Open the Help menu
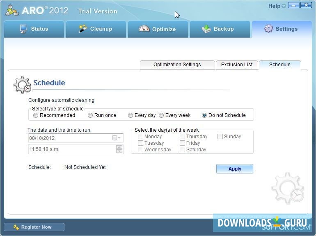The height and width of the screenshot is (236, 316). (277, 6)
